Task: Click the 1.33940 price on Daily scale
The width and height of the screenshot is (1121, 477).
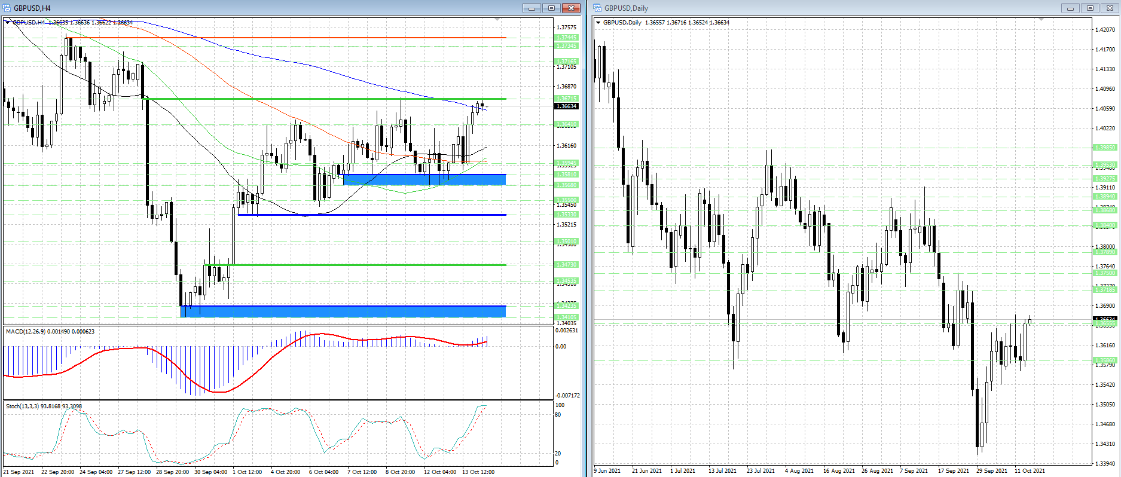Action: coord(1105,463)
